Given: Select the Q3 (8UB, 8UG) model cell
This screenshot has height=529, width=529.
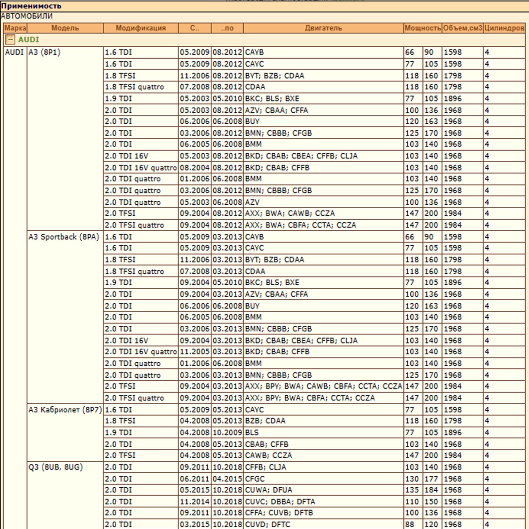Looking at the screenshot, I should tap(56, 467).
